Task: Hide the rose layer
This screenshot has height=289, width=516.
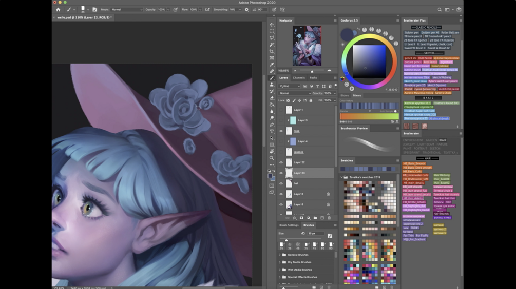Action: [x=281, y=131]
